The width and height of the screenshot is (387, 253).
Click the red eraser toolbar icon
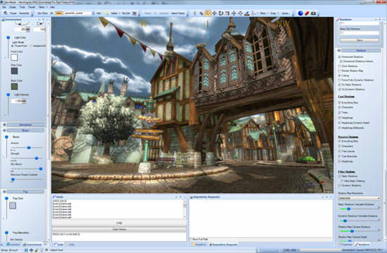point(307,13)
